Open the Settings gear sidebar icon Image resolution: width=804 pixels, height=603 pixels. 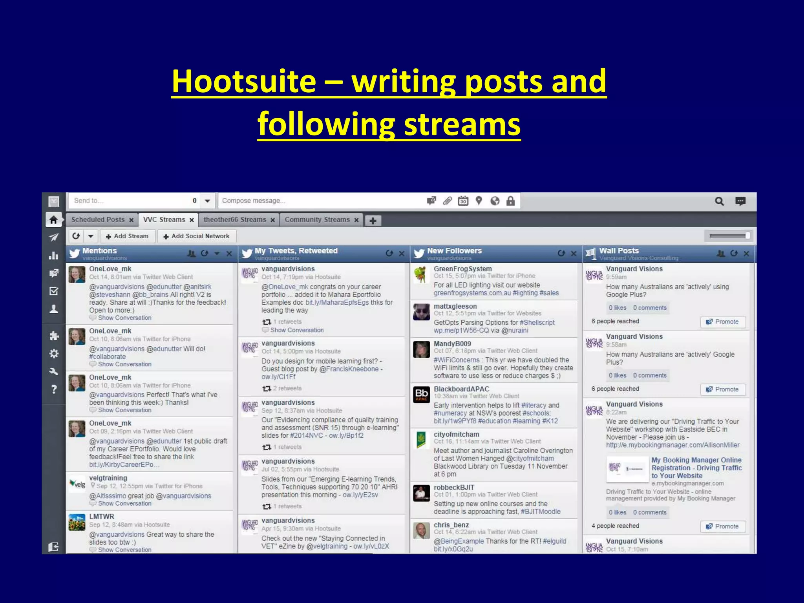point(54,353)
